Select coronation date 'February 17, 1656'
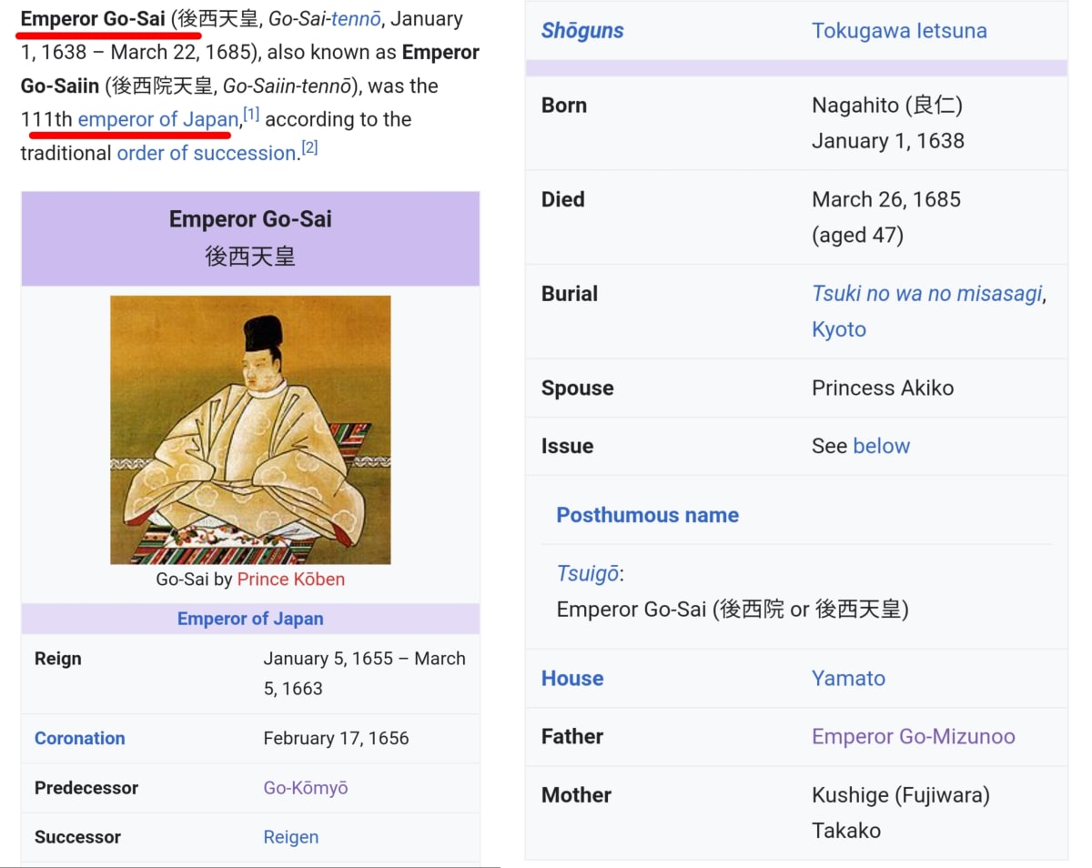The width and height of the screenshot is (1092, 868). click(336, 739)
